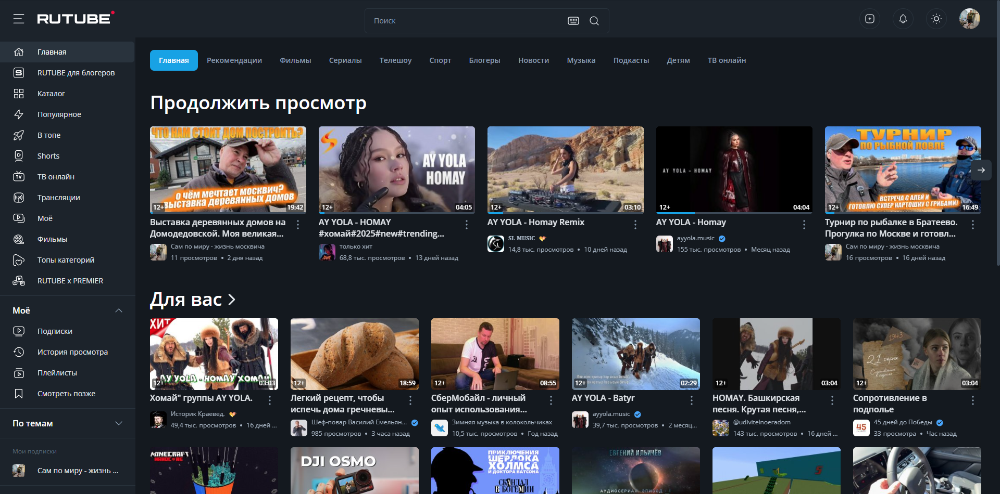This screenshot has width=1000, height=494.
Task: Click the carousel next arrow button
Action: tap(981, 170)
